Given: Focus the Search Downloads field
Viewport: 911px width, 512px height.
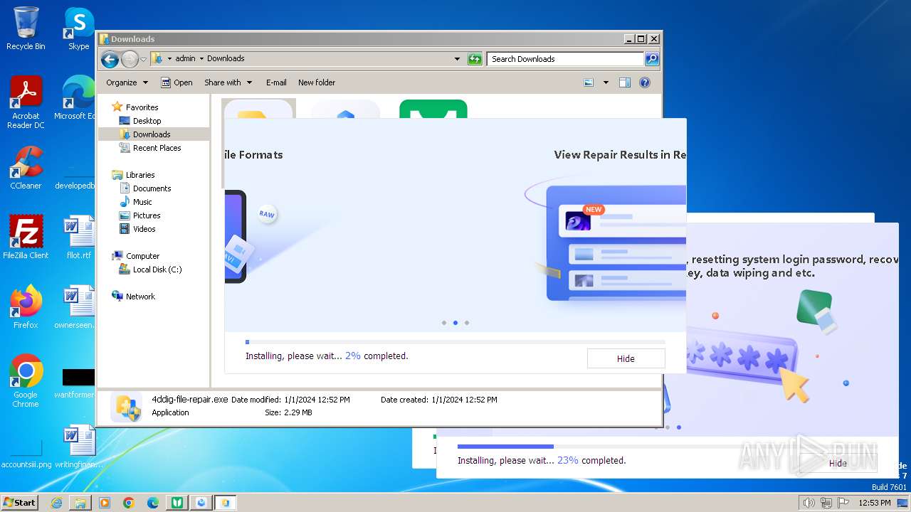Looking at the screenshot, I should click(566, 59).
